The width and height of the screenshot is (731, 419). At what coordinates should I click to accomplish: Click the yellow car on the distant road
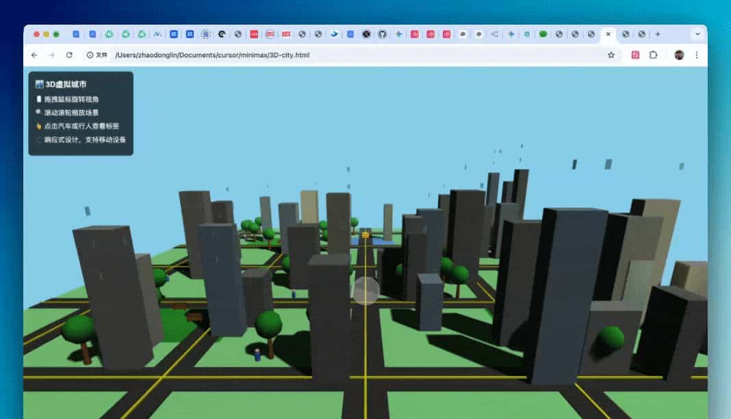click(x=365, y=235)
